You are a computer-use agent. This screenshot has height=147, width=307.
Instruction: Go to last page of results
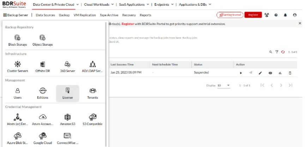[x=290, y=85]
